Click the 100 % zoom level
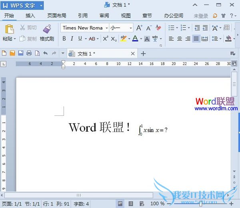The image size is (240, 208). click(157, 204)
